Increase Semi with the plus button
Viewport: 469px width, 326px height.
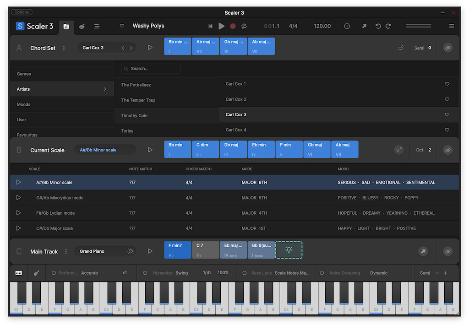pyautogui.click(x=445, y=273)
